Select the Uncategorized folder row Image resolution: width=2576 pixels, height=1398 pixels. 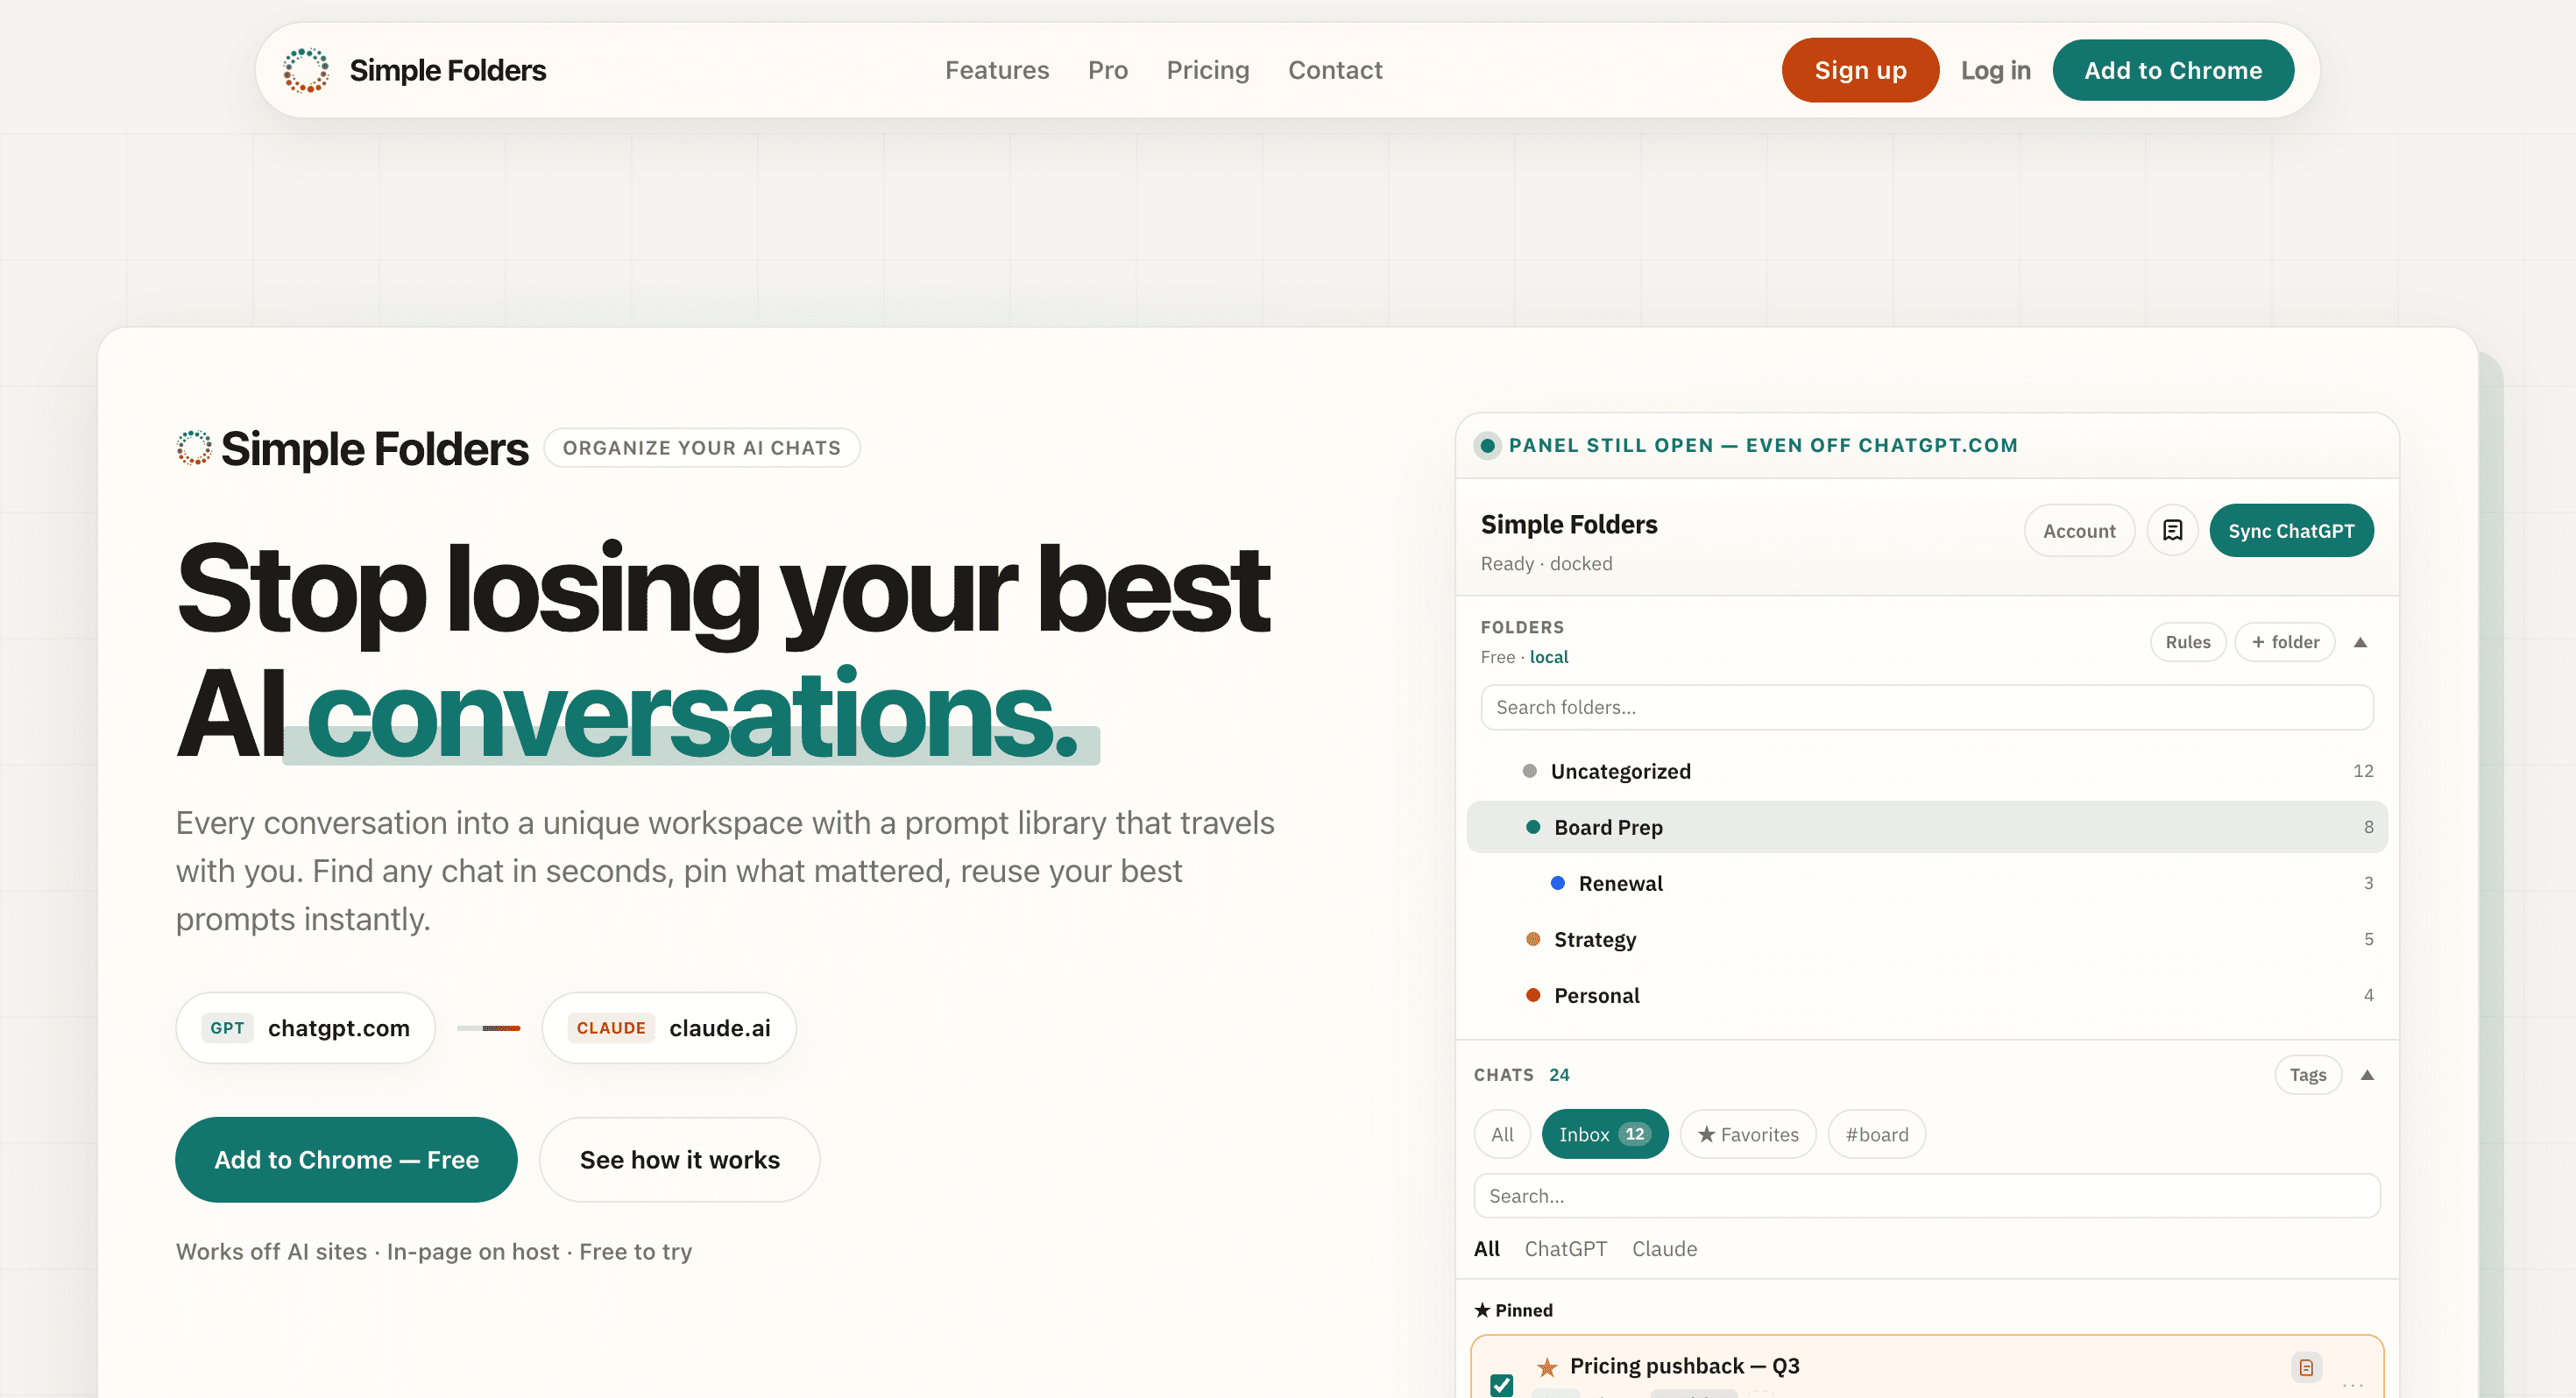[x=1927, y=771]
